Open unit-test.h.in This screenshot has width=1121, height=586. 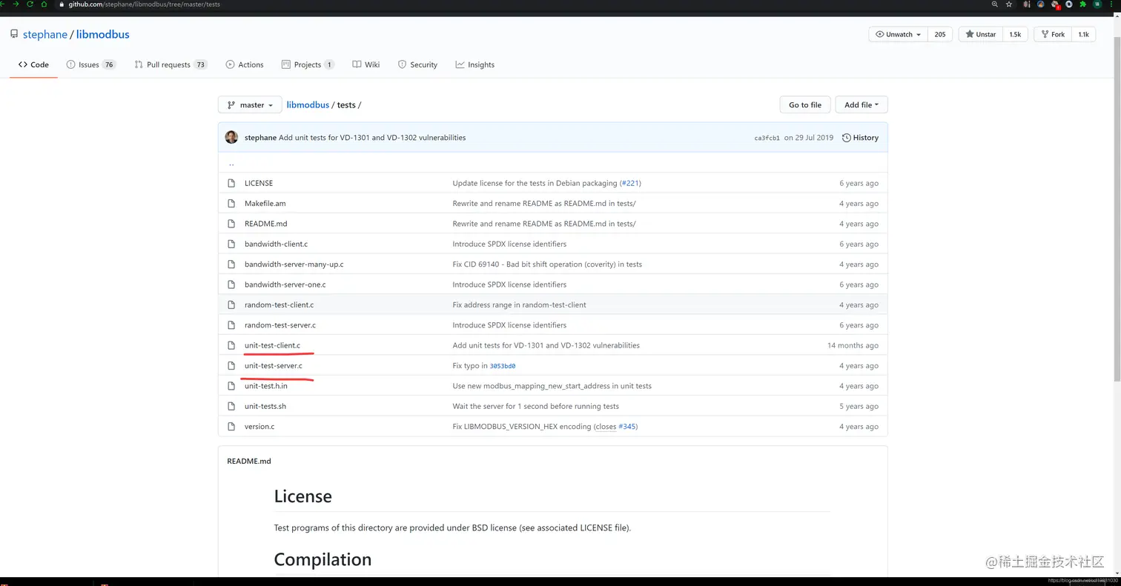point(266,386)
